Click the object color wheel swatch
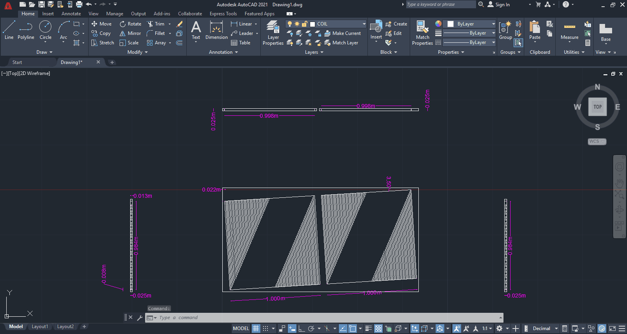The image size is (627, 334). [438, 24]
